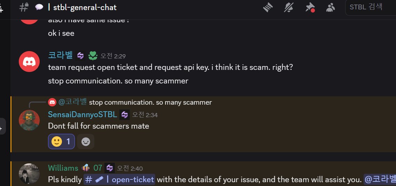Click the @코라벨 mention in Williams' message
396x186 pixels.
tap(380, 180)
